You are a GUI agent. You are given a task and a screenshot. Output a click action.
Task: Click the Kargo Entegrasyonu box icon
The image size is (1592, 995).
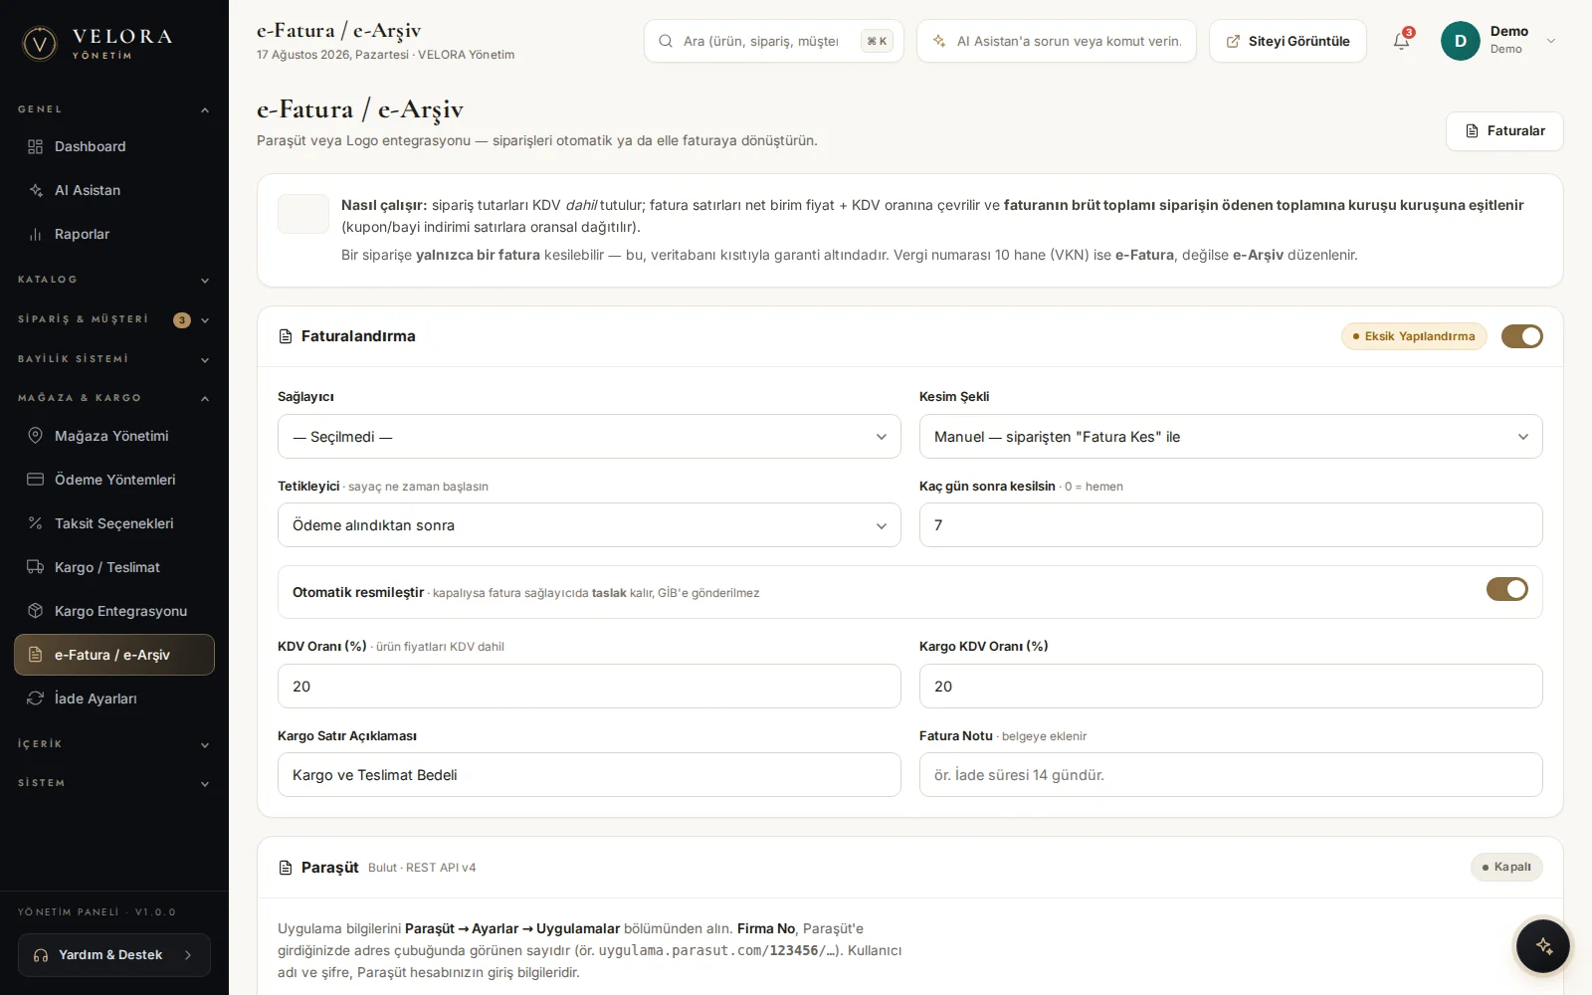pos(36,611)
